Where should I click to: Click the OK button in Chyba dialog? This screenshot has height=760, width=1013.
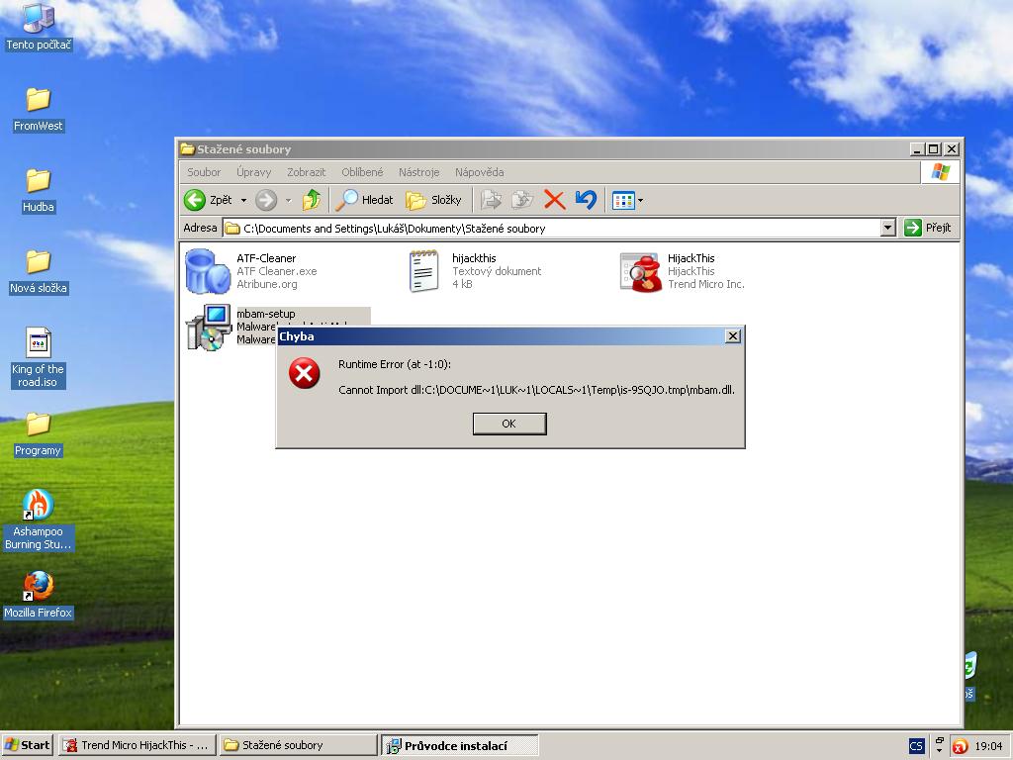pos(509,424)
